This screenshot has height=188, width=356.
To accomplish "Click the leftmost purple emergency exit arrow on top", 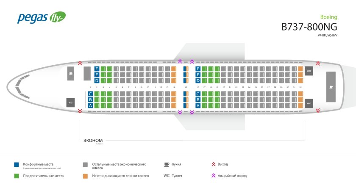I will pos(180,61).
